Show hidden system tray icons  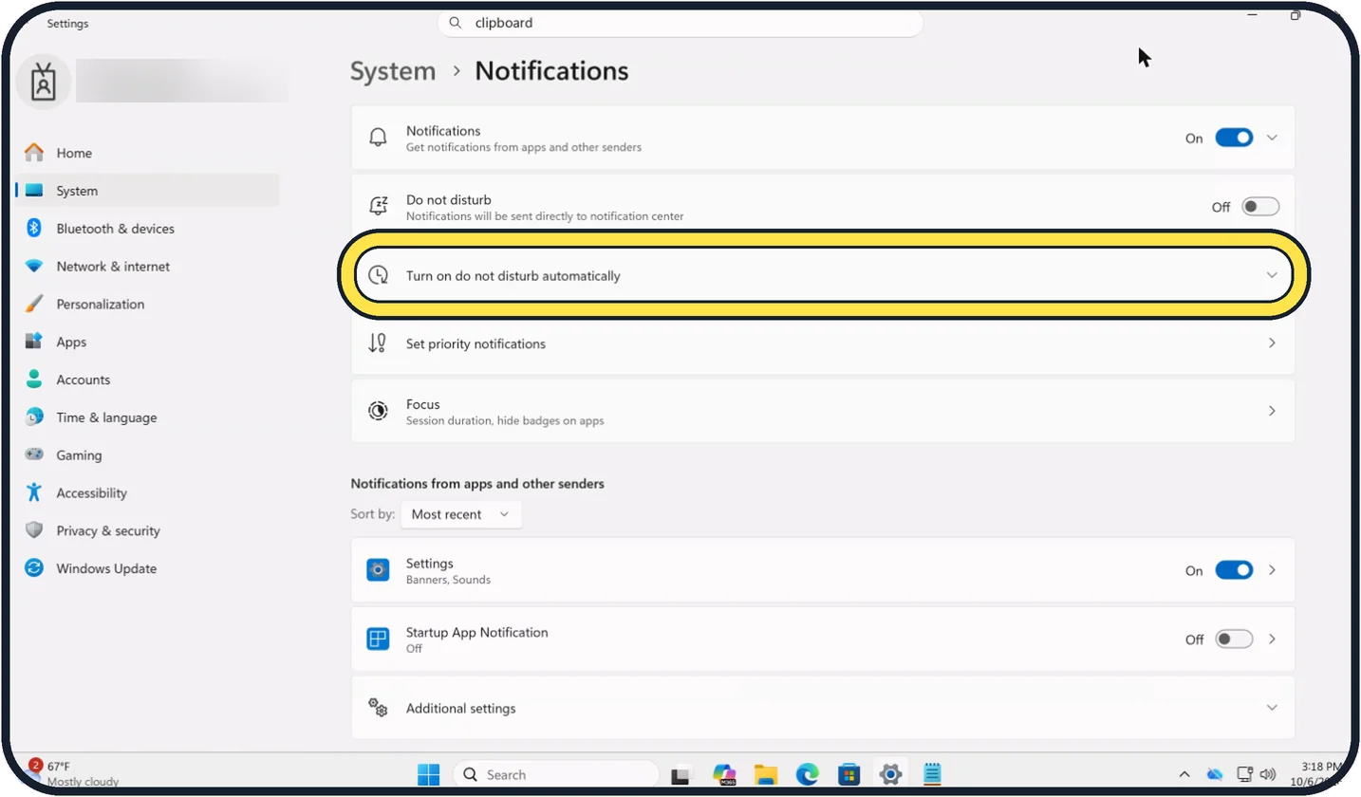click(x=1184, y=774)
